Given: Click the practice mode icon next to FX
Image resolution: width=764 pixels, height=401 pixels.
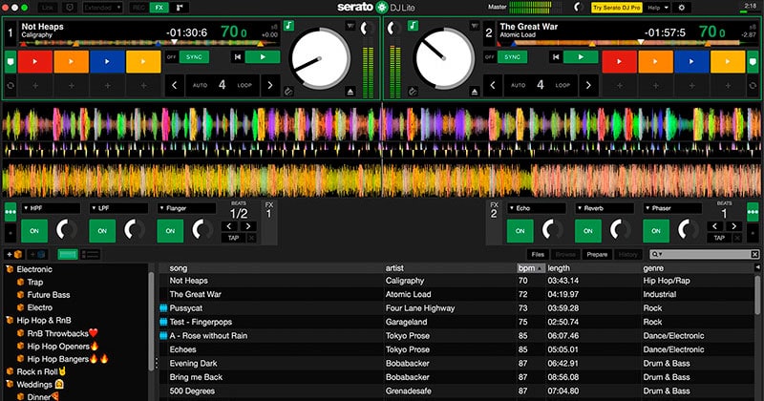Looking at the screenshot, I should (180, 8).
